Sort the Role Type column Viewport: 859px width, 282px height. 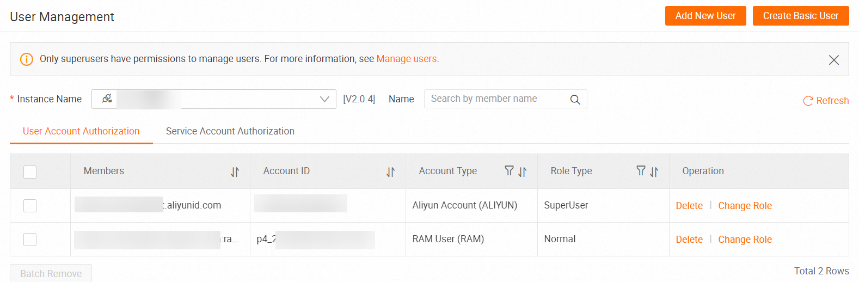(x=654, y=172)
